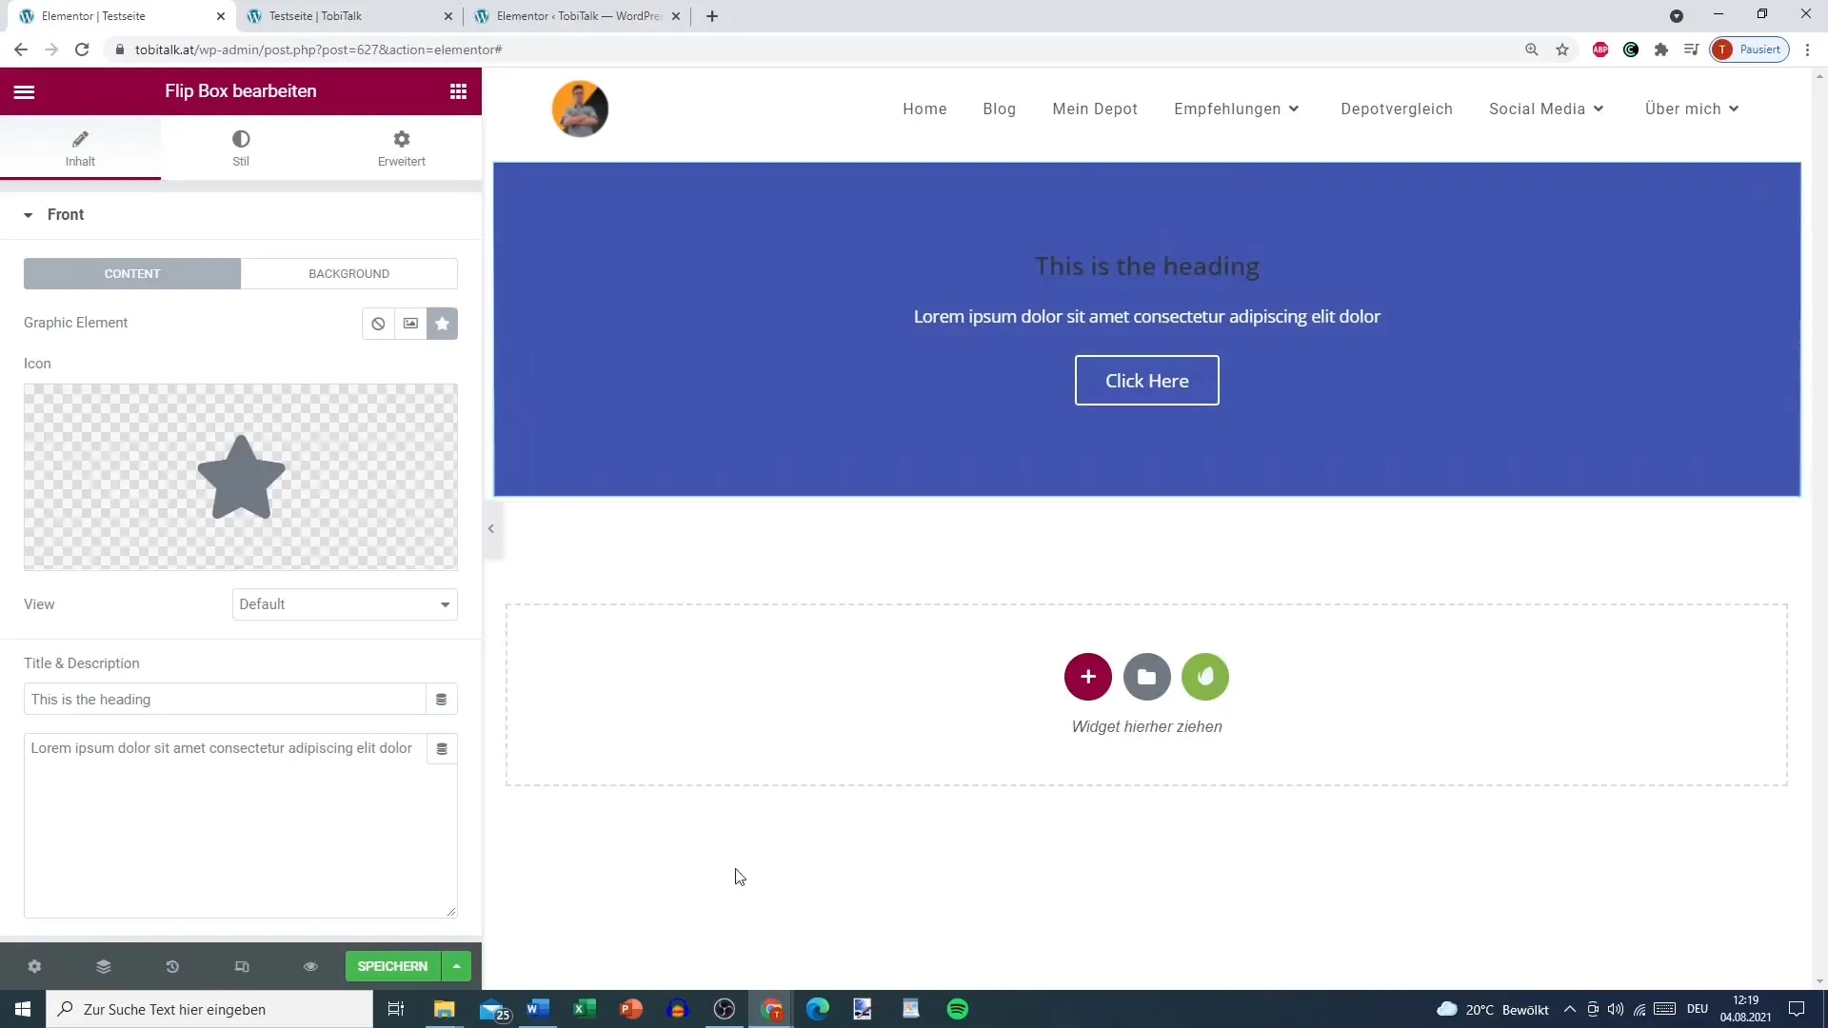Screen dimensions: 1828x1028
Task: Expand the Empfehlungen menu
Action: 1236,109
